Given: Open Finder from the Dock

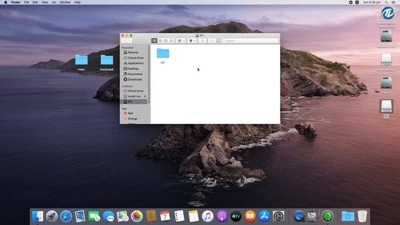Looking at the screenshot, I should 37,216.
